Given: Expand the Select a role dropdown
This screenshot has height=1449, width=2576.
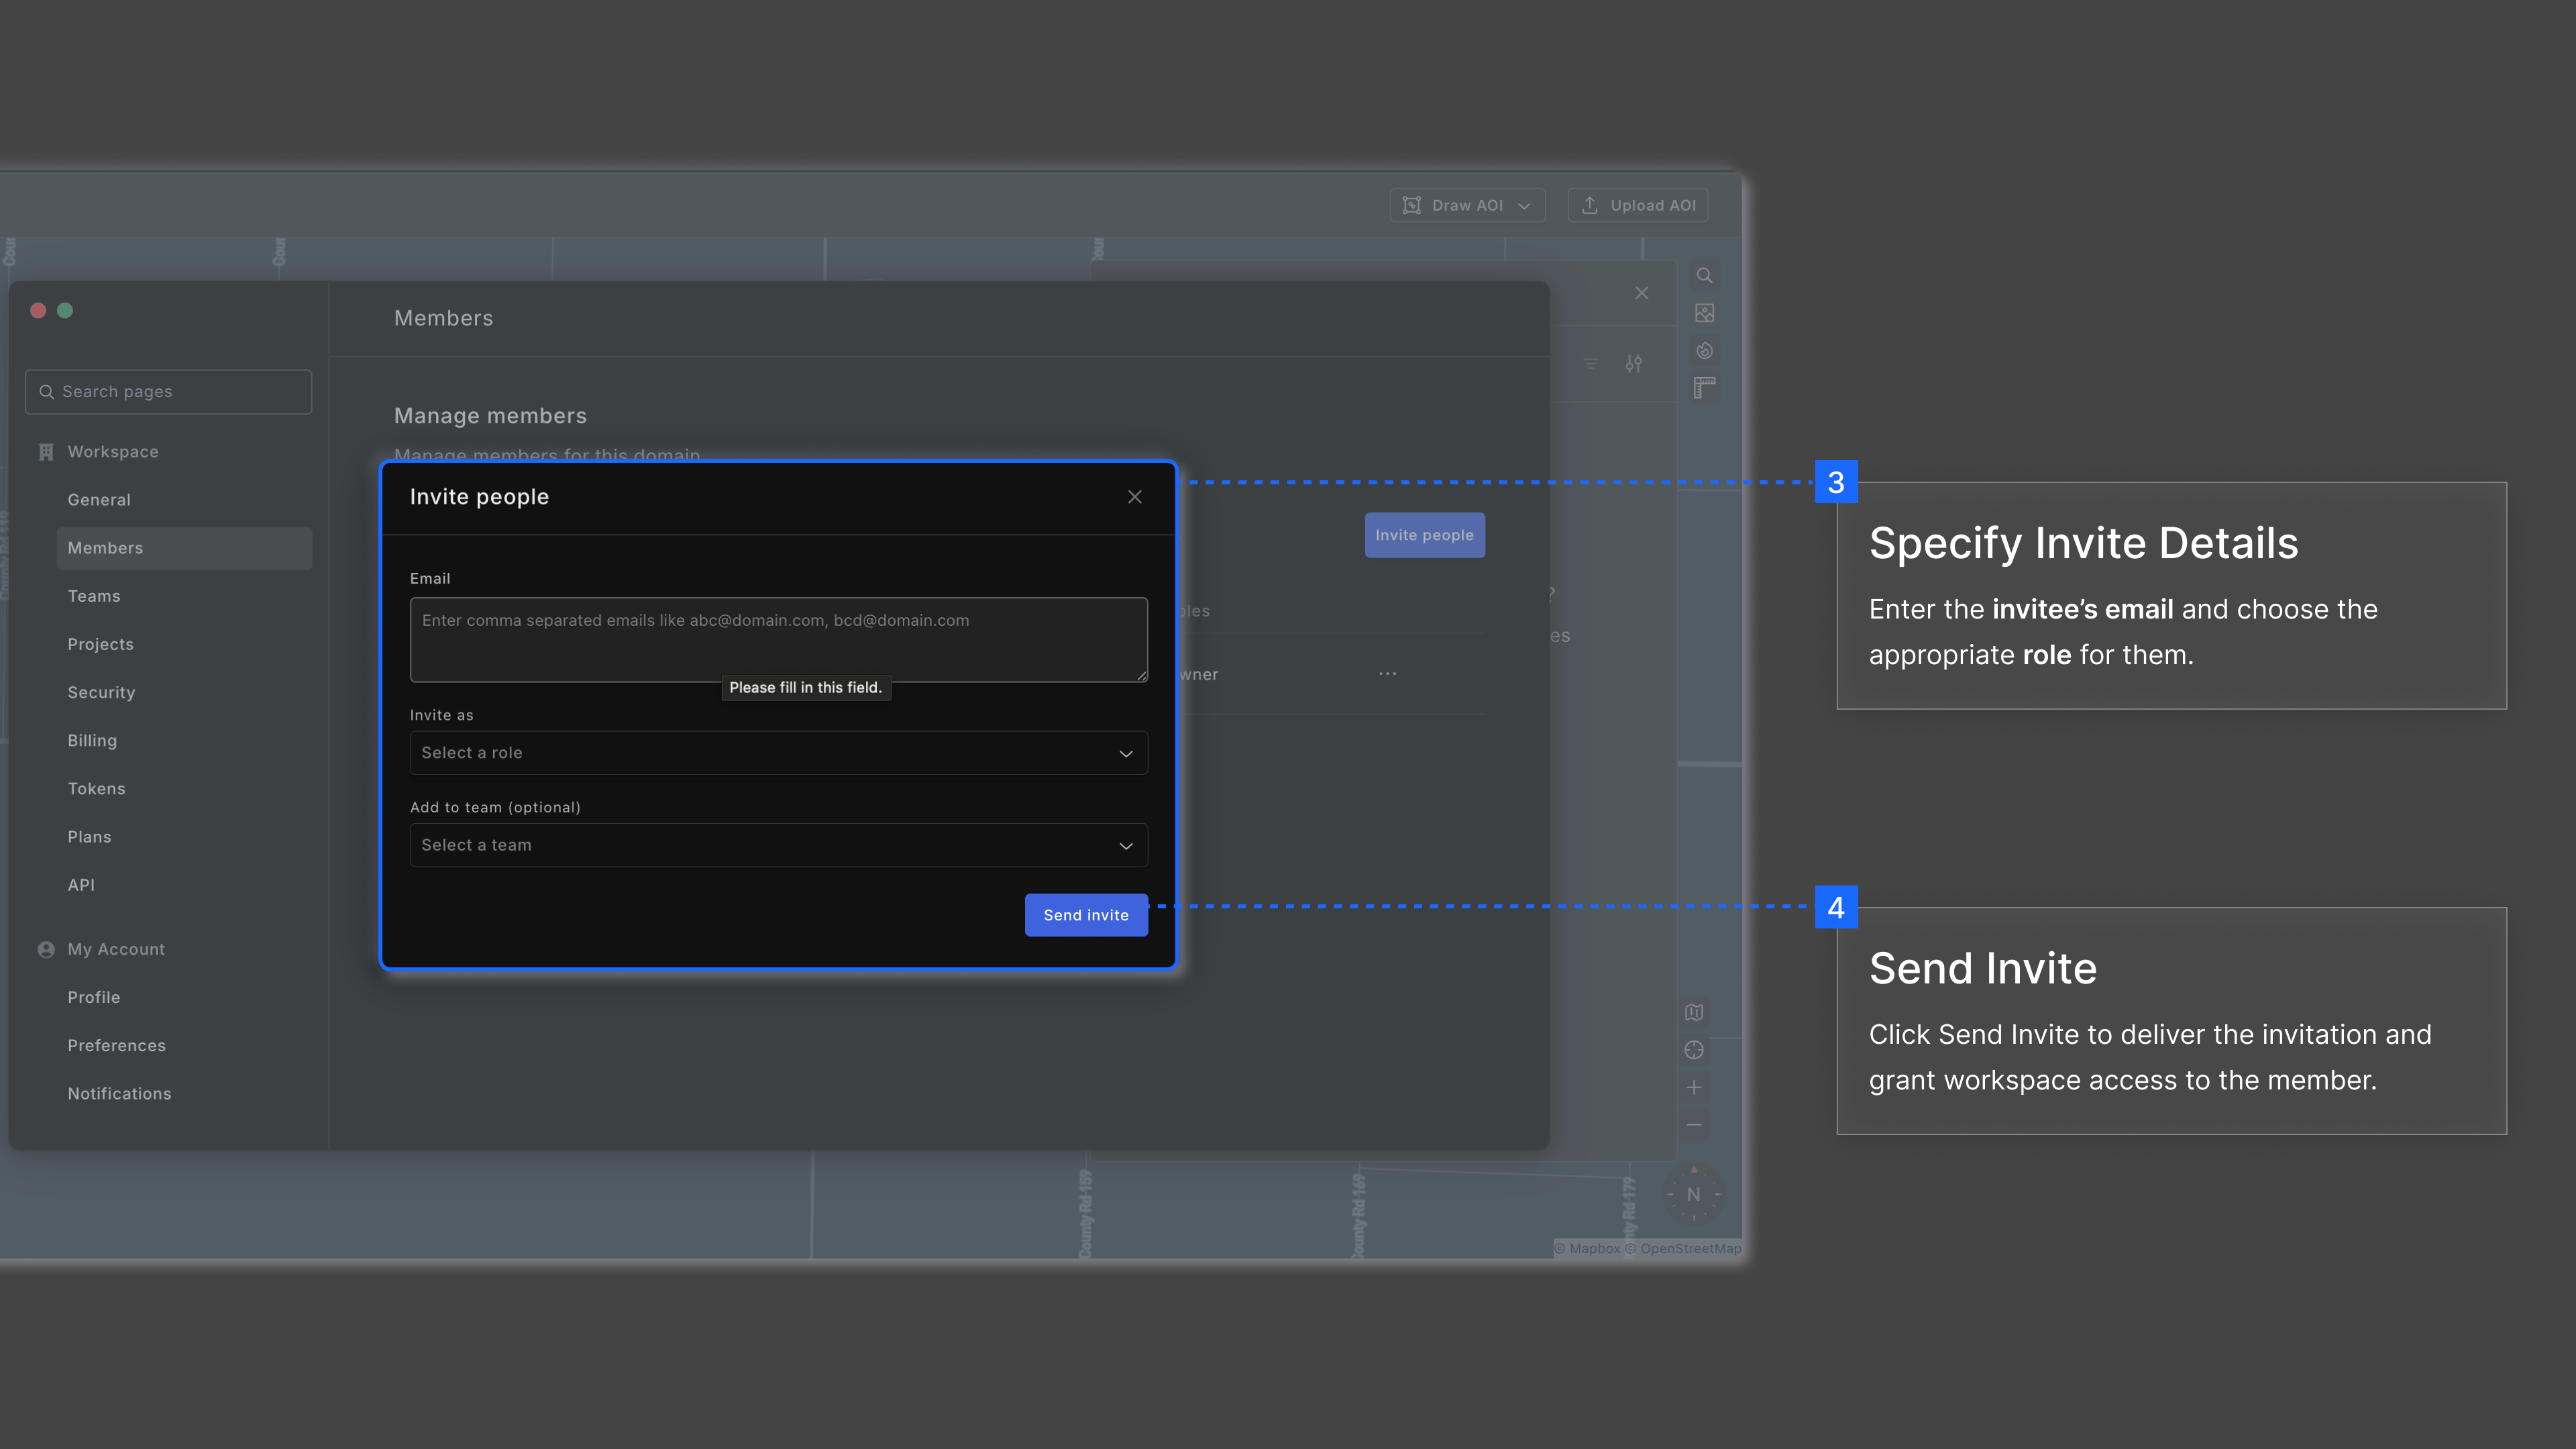Looking at the screenshot, I should pos(778,753).
